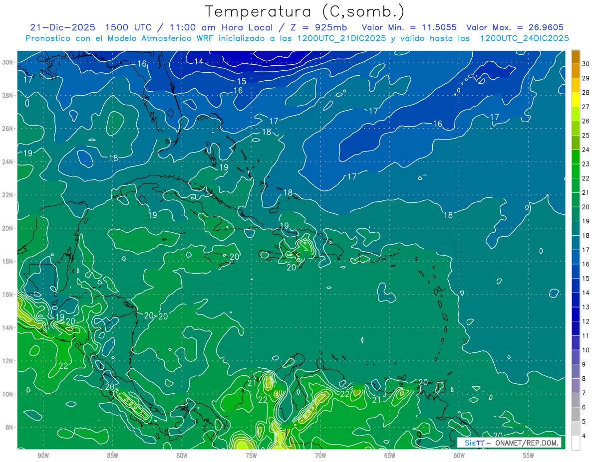Click the '4' color scale label
This screenshot has height=462, width=599.
click(x=584, y=436)
